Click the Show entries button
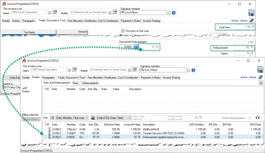The width and height of the screenshot is (265, 153). [x=31, y=119]
